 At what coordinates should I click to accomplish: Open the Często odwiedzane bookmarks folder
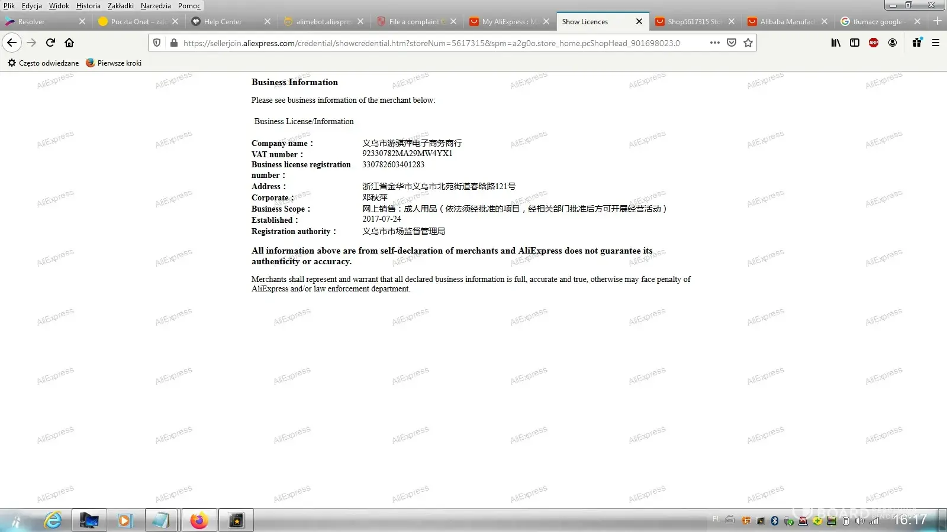(43, 63)
